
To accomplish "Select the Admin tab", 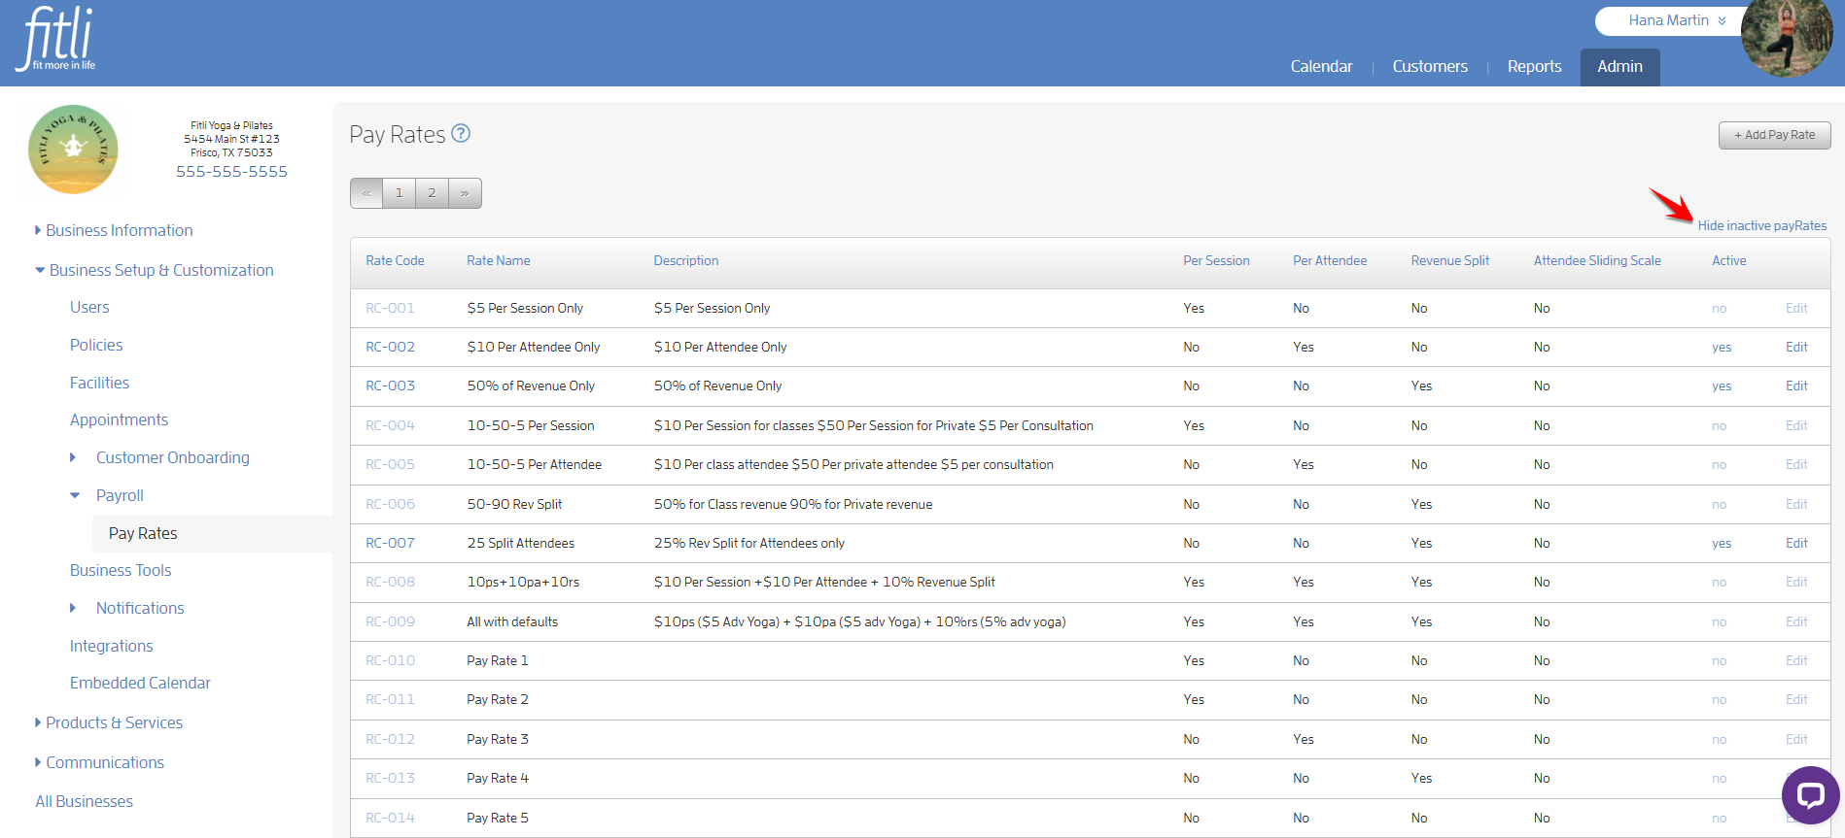I will (x=1619, y=67).
